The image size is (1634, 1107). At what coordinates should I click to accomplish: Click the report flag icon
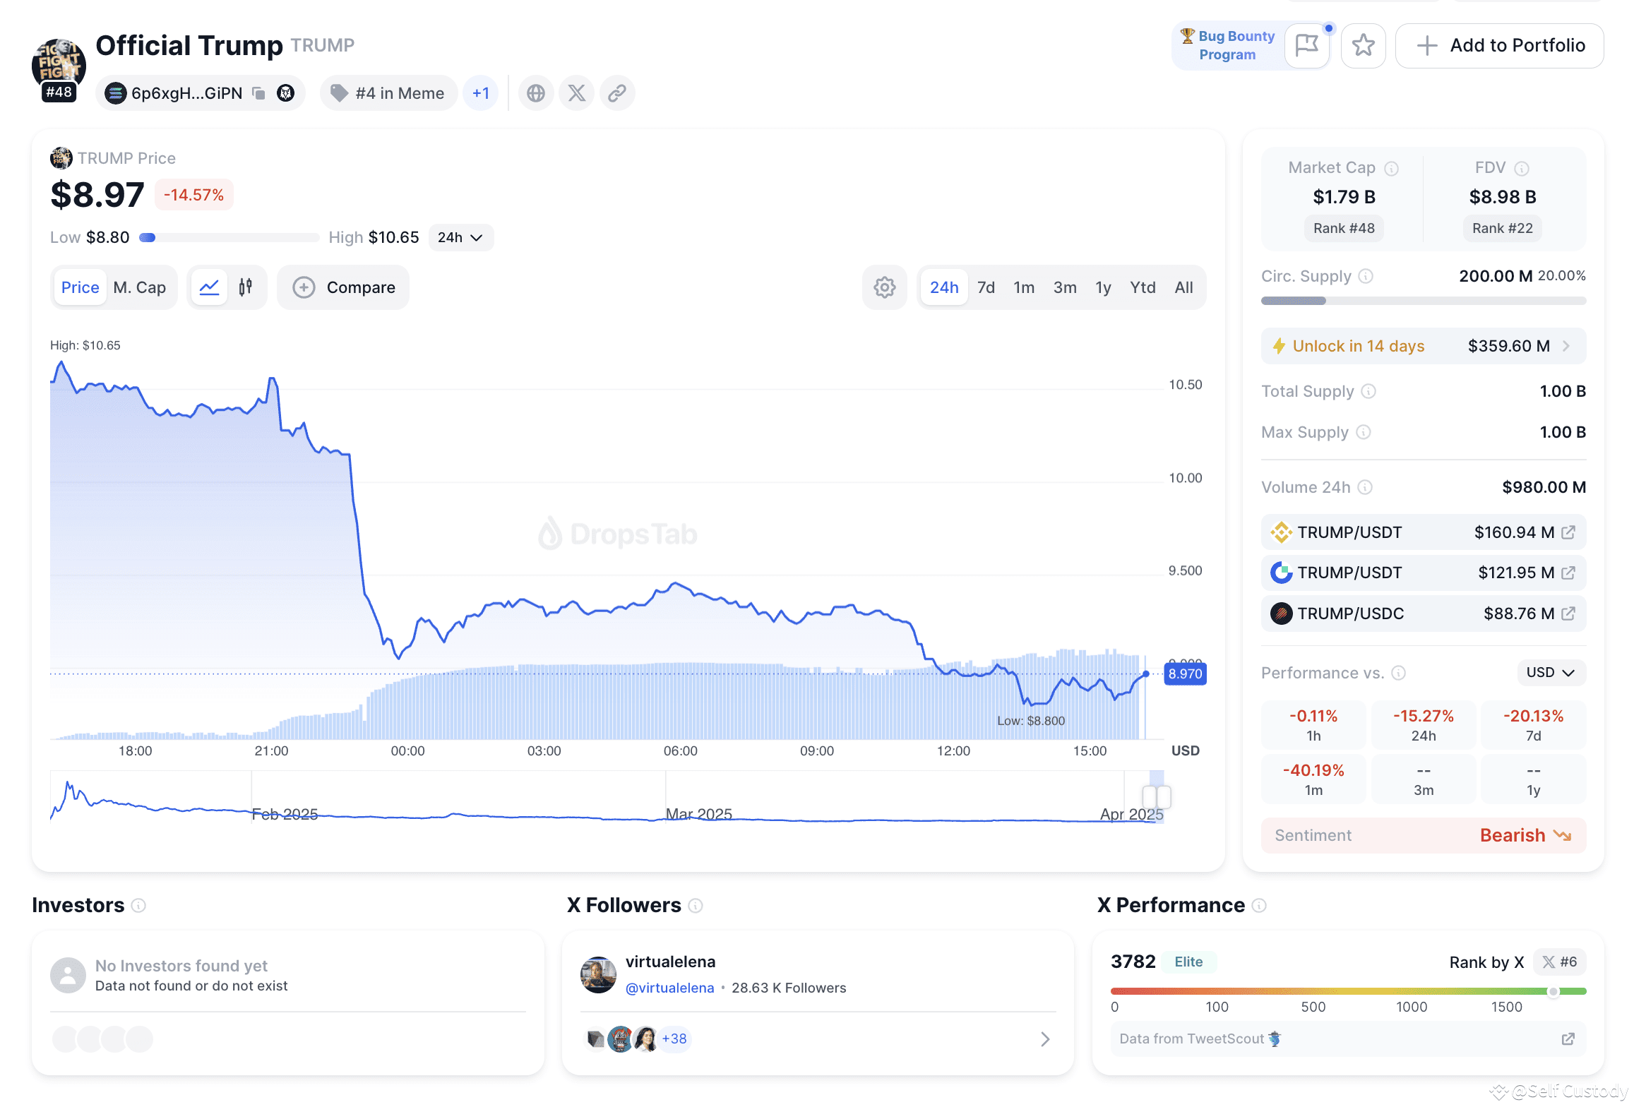[x=1307, y=46]
